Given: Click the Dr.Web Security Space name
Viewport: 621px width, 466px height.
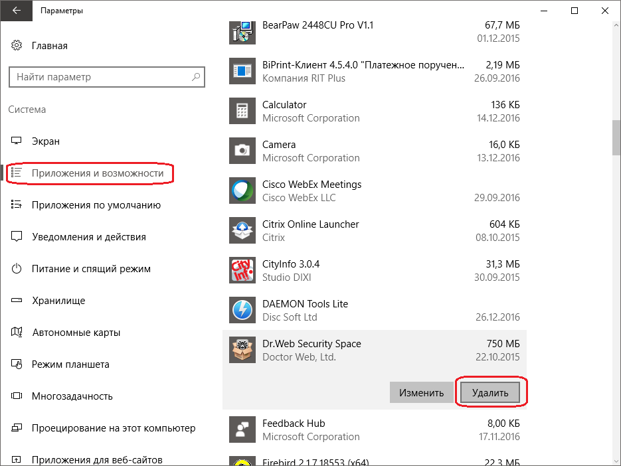Looking at the screenshot, I should tap(311, 344).
